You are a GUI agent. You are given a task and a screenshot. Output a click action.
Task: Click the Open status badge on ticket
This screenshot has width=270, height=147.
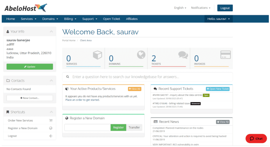(206, 95)
